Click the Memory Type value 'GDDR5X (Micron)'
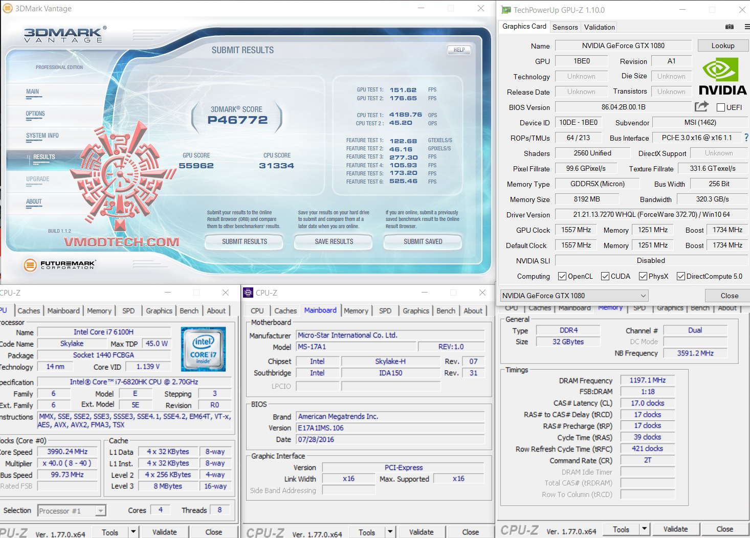This screenshot has height=538, width=750. click(598, 184)
